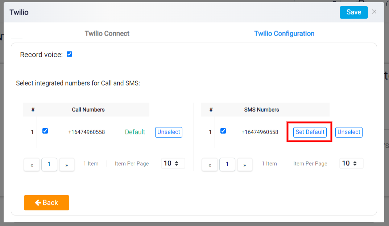389x226 pixels.
Task: Uncheck the Call Numbers row 1 checkbox
Action: (x=45, y=131)
